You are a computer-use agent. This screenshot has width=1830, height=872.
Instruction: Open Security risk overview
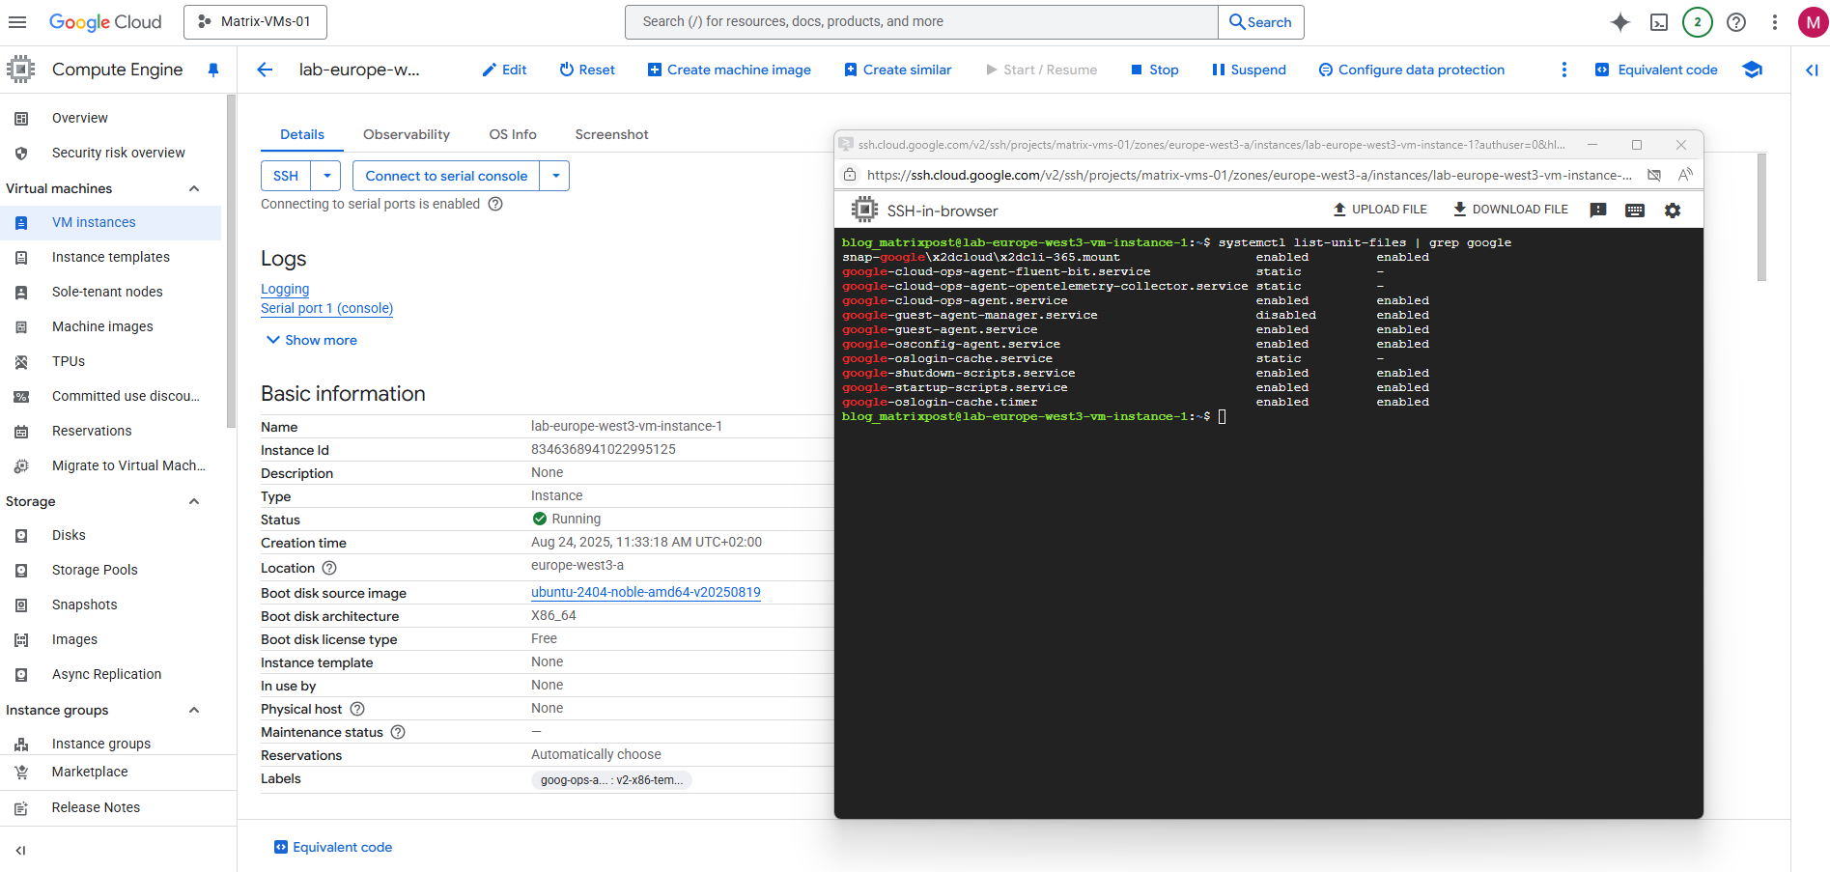110,153
